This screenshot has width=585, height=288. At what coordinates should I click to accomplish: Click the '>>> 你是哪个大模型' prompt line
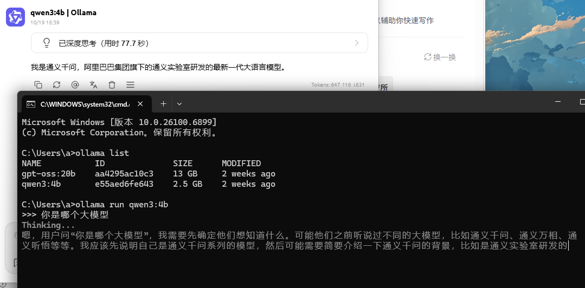tap(65, 215)
